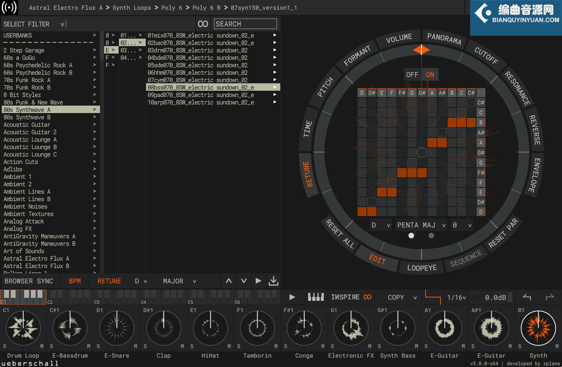
Task: Select the Conga waveform pad
Action: pos(304,328)
